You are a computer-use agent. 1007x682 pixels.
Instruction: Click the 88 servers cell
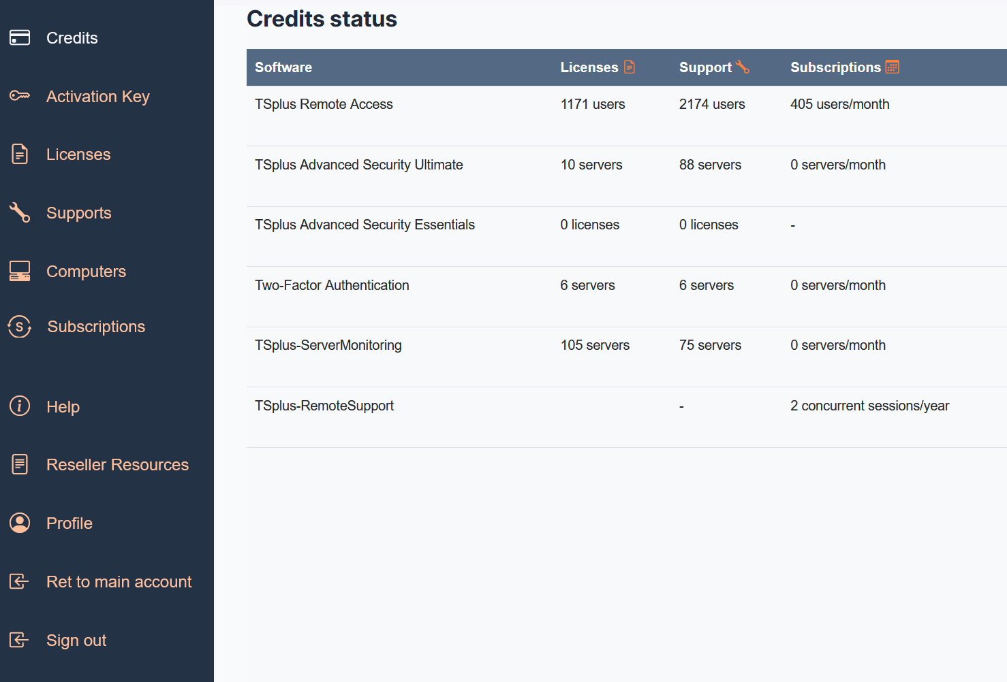[710, 165]
